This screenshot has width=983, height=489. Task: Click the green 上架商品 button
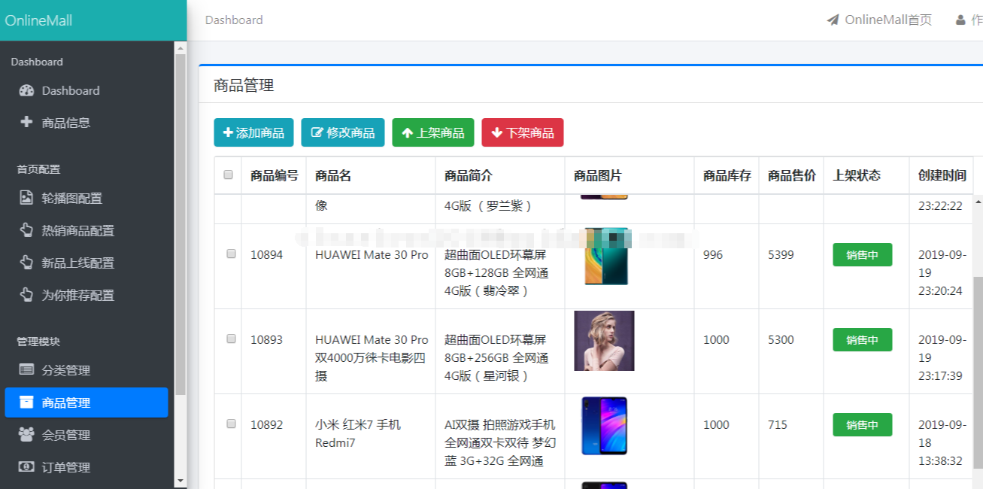pyautogui.click(x=433, y=132)
